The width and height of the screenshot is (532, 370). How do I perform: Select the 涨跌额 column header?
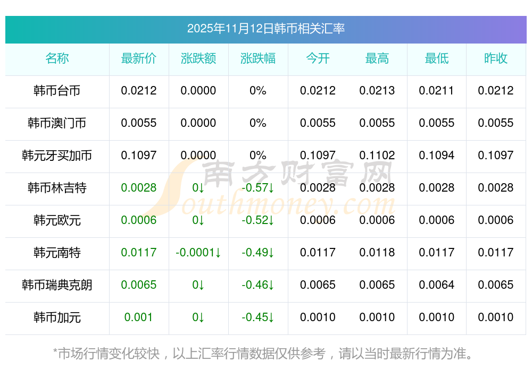coord(198,59)
